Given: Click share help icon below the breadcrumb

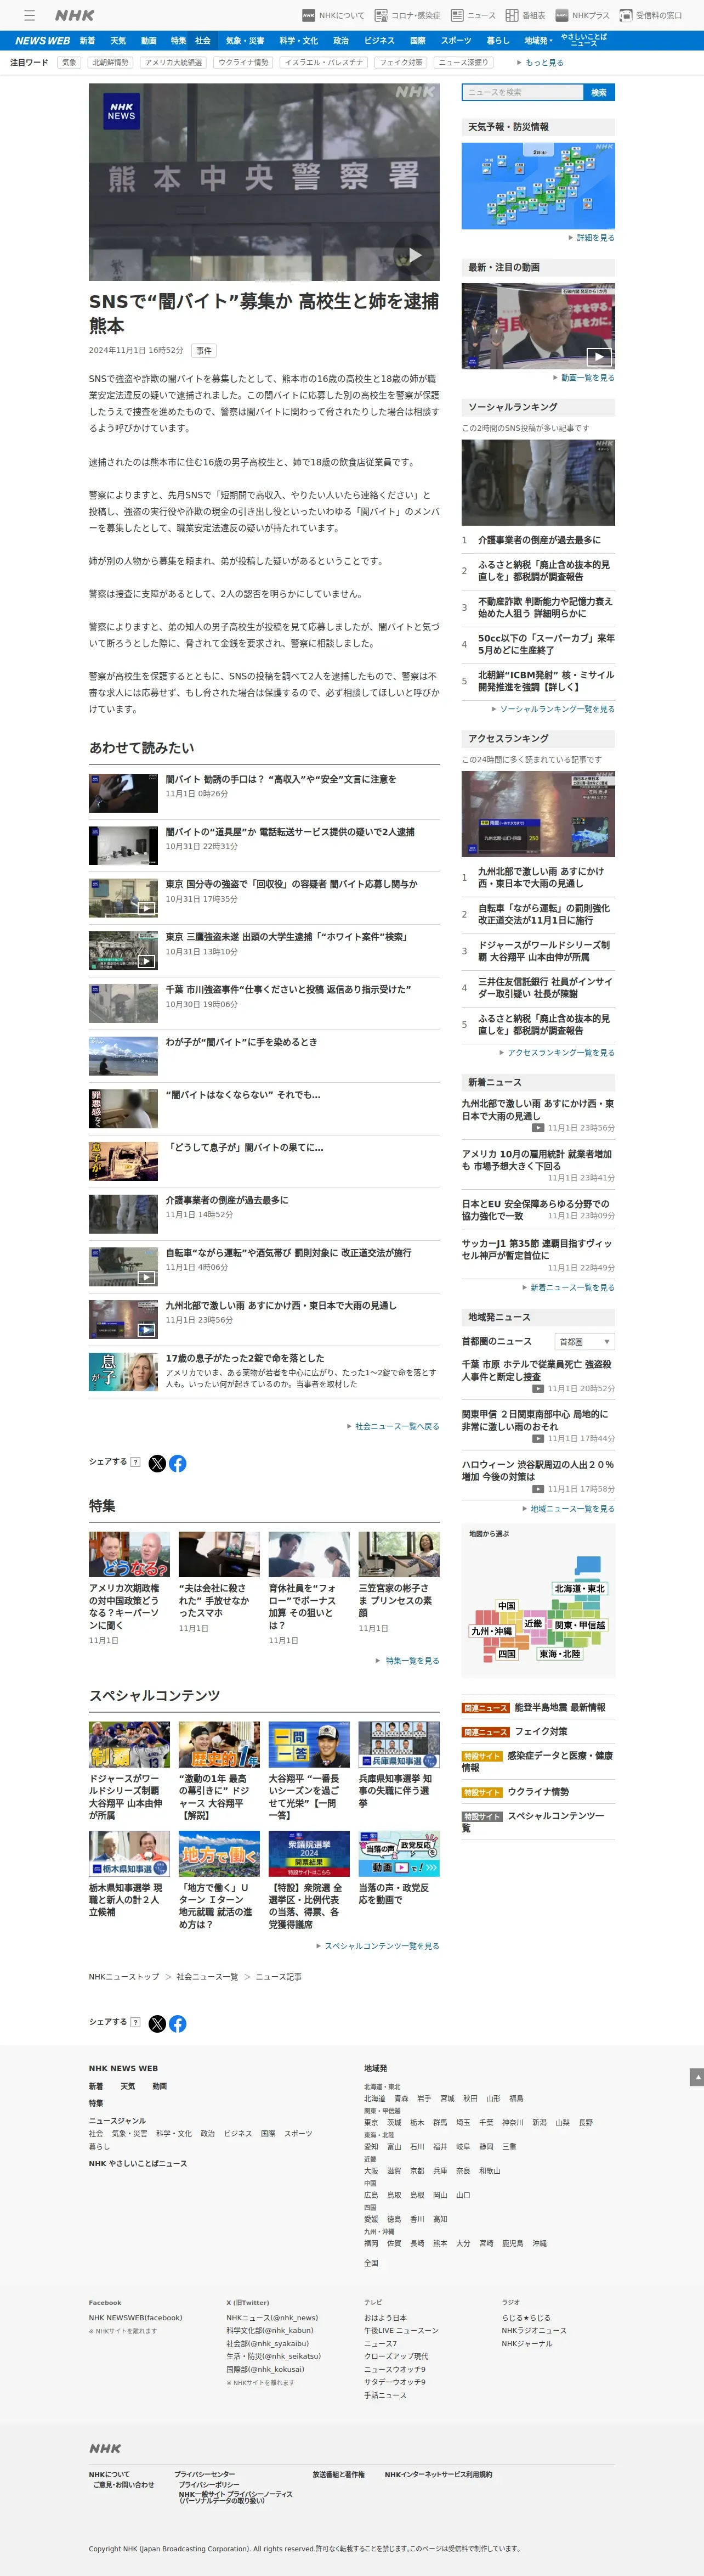Looking at the screenshot, I should tap(136, 2022).
